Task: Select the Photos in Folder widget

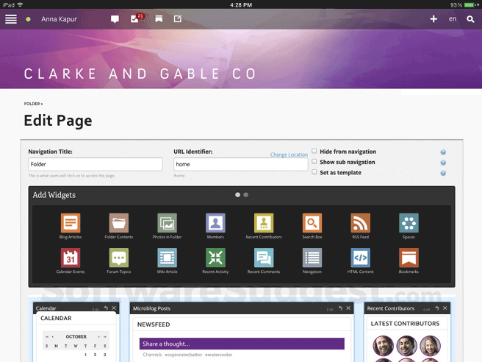Action: pyautogui.click(x=167, y=223)
